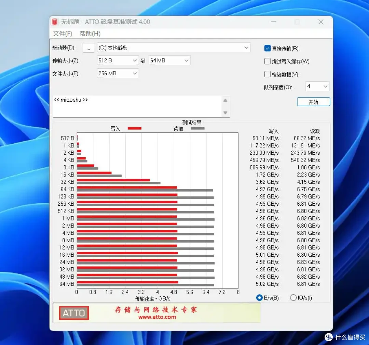Click the 456.79 MB/s write value
Image resolution: width=369 pixels, height=345 pixels.
pos(264,160)
